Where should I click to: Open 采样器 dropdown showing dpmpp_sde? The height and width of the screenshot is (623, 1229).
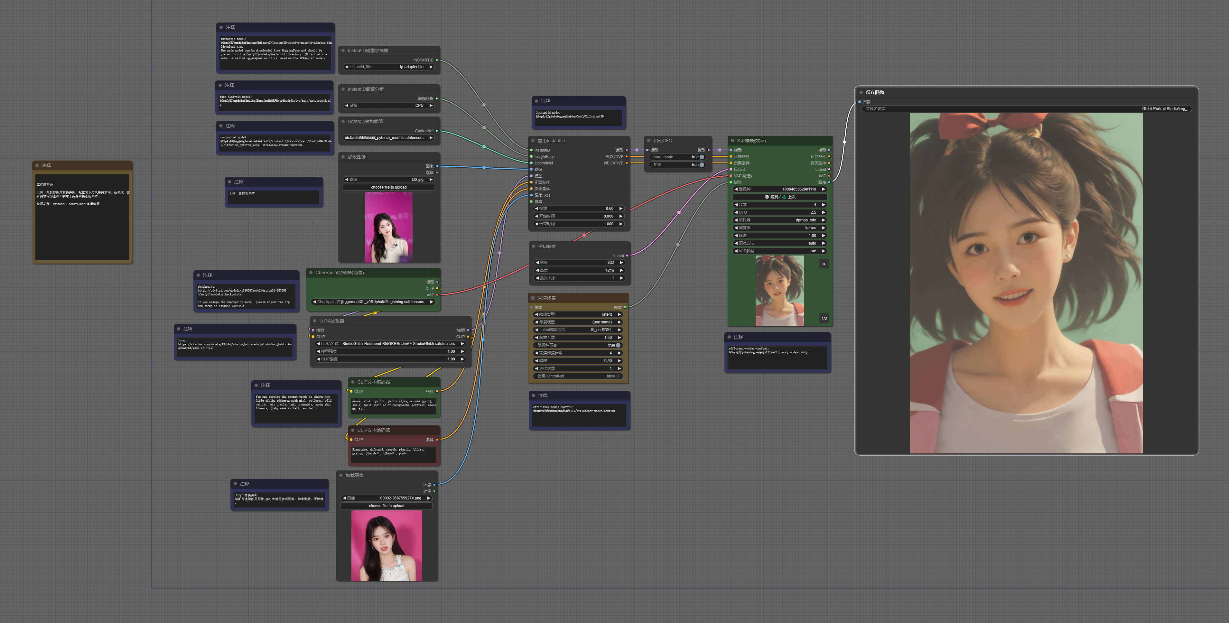(x=779, y=220)
